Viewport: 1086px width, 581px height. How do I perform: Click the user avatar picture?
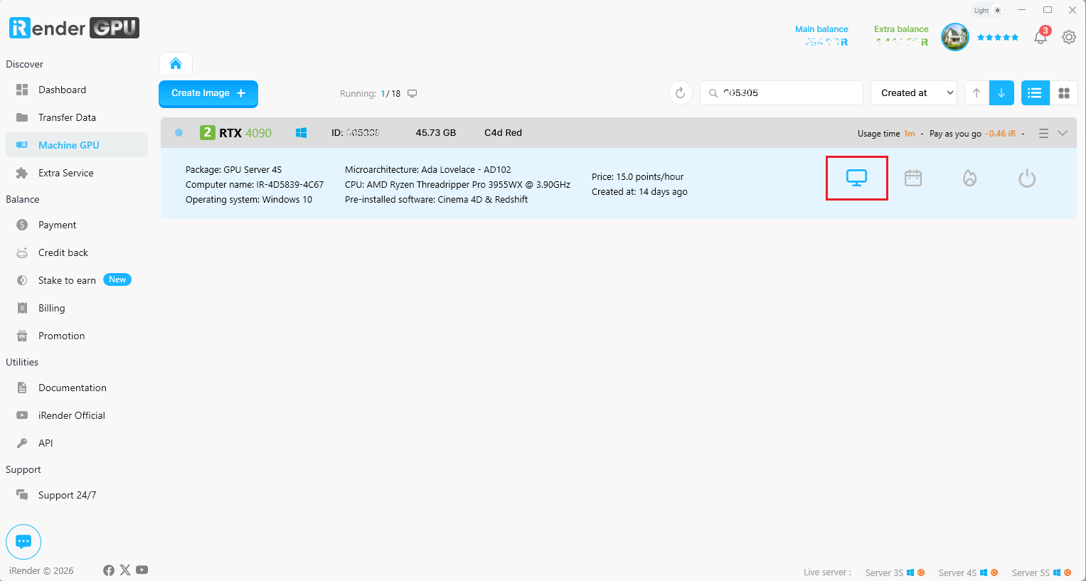coord(955,37)
